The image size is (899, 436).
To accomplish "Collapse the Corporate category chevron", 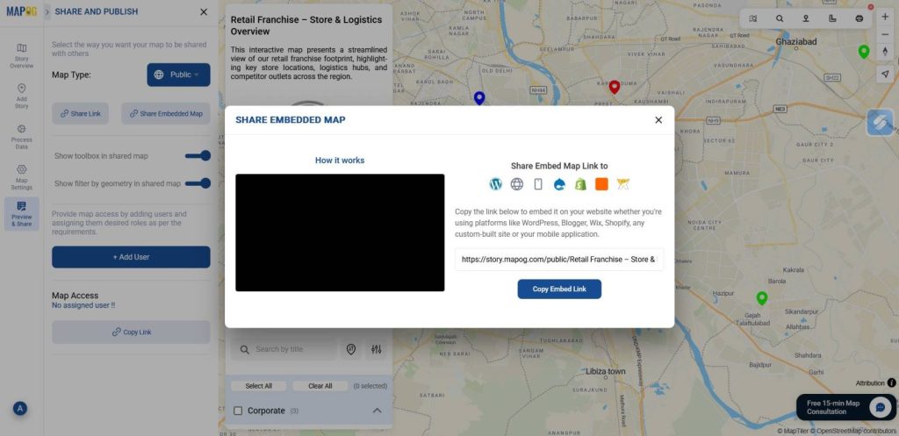I will tap(377, 411).
